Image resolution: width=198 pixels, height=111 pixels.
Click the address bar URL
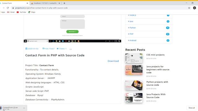(x=41, y=8)
